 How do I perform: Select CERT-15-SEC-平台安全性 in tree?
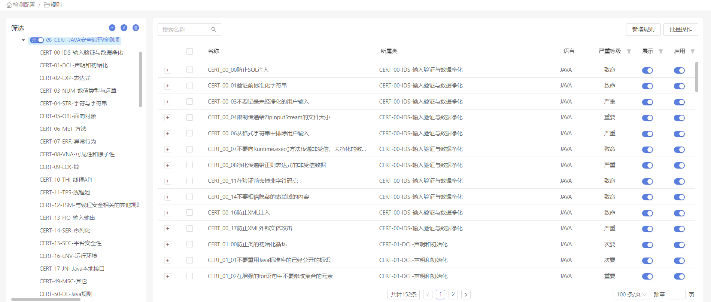pos(70,243)
